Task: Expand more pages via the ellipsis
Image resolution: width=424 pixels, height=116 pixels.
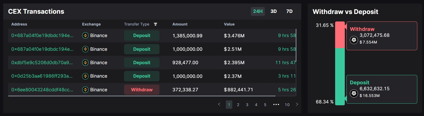Action: click(276, 104)
